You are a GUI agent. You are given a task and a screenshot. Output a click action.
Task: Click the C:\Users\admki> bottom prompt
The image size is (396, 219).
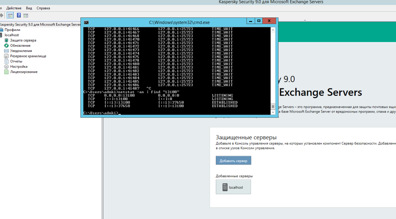(x=101, y=113)
